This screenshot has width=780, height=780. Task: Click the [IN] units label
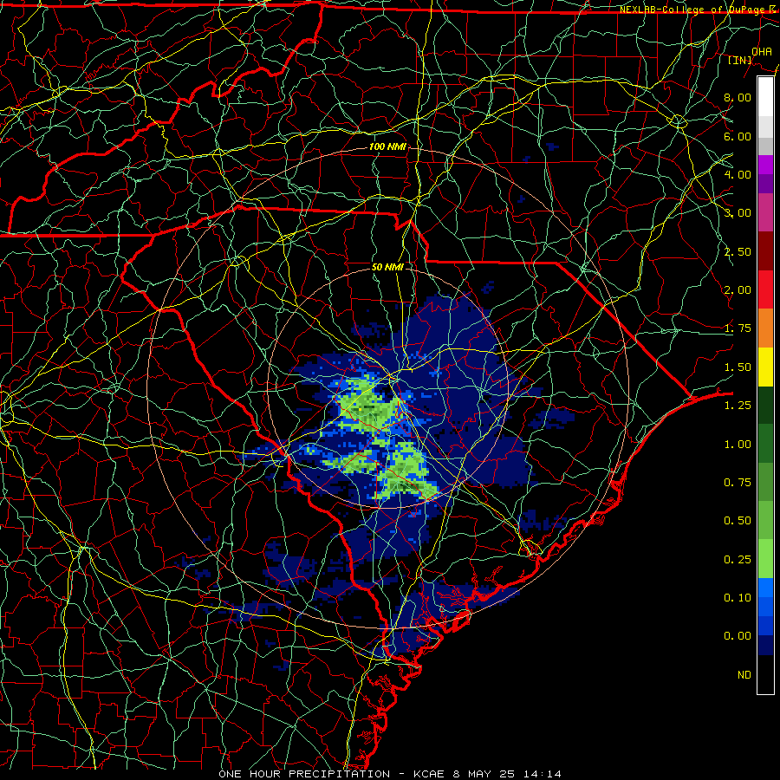click(740, 60)
